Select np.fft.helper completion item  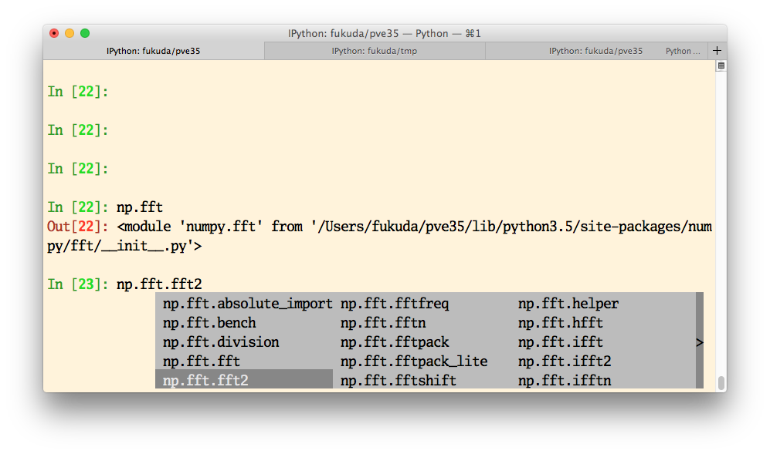click(568, 304)
